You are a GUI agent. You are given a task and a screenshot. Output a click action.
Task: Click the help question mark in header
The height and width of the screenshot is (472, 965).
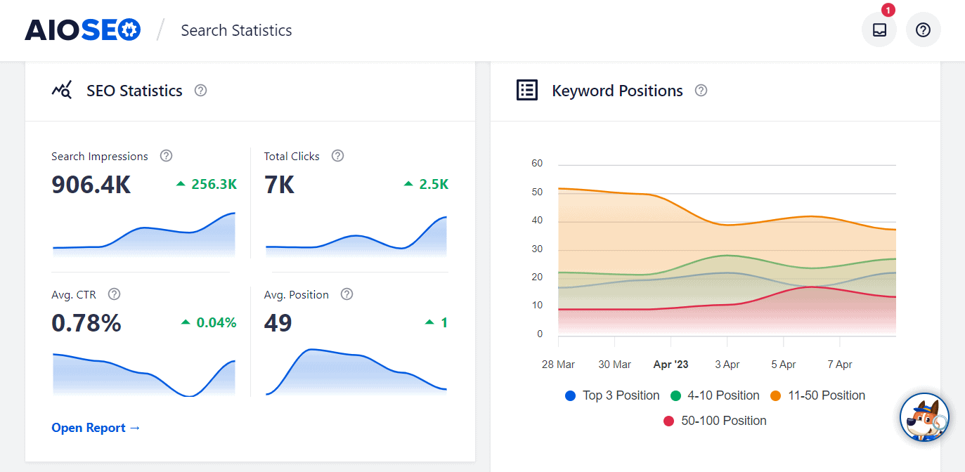click(x=924, y=30)
